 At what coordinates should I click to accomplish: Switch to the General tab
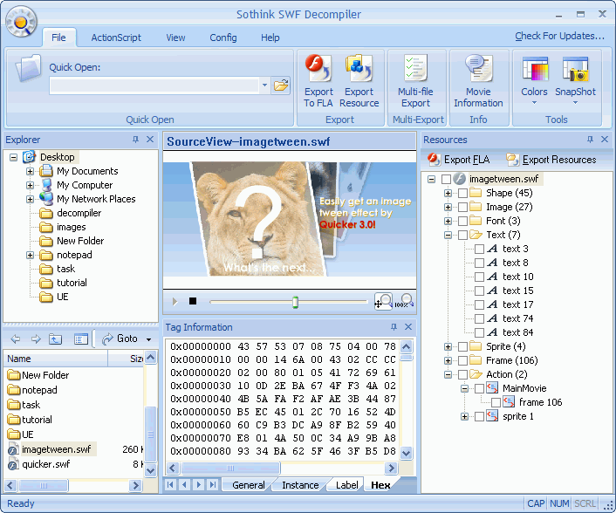pos(249,485)
